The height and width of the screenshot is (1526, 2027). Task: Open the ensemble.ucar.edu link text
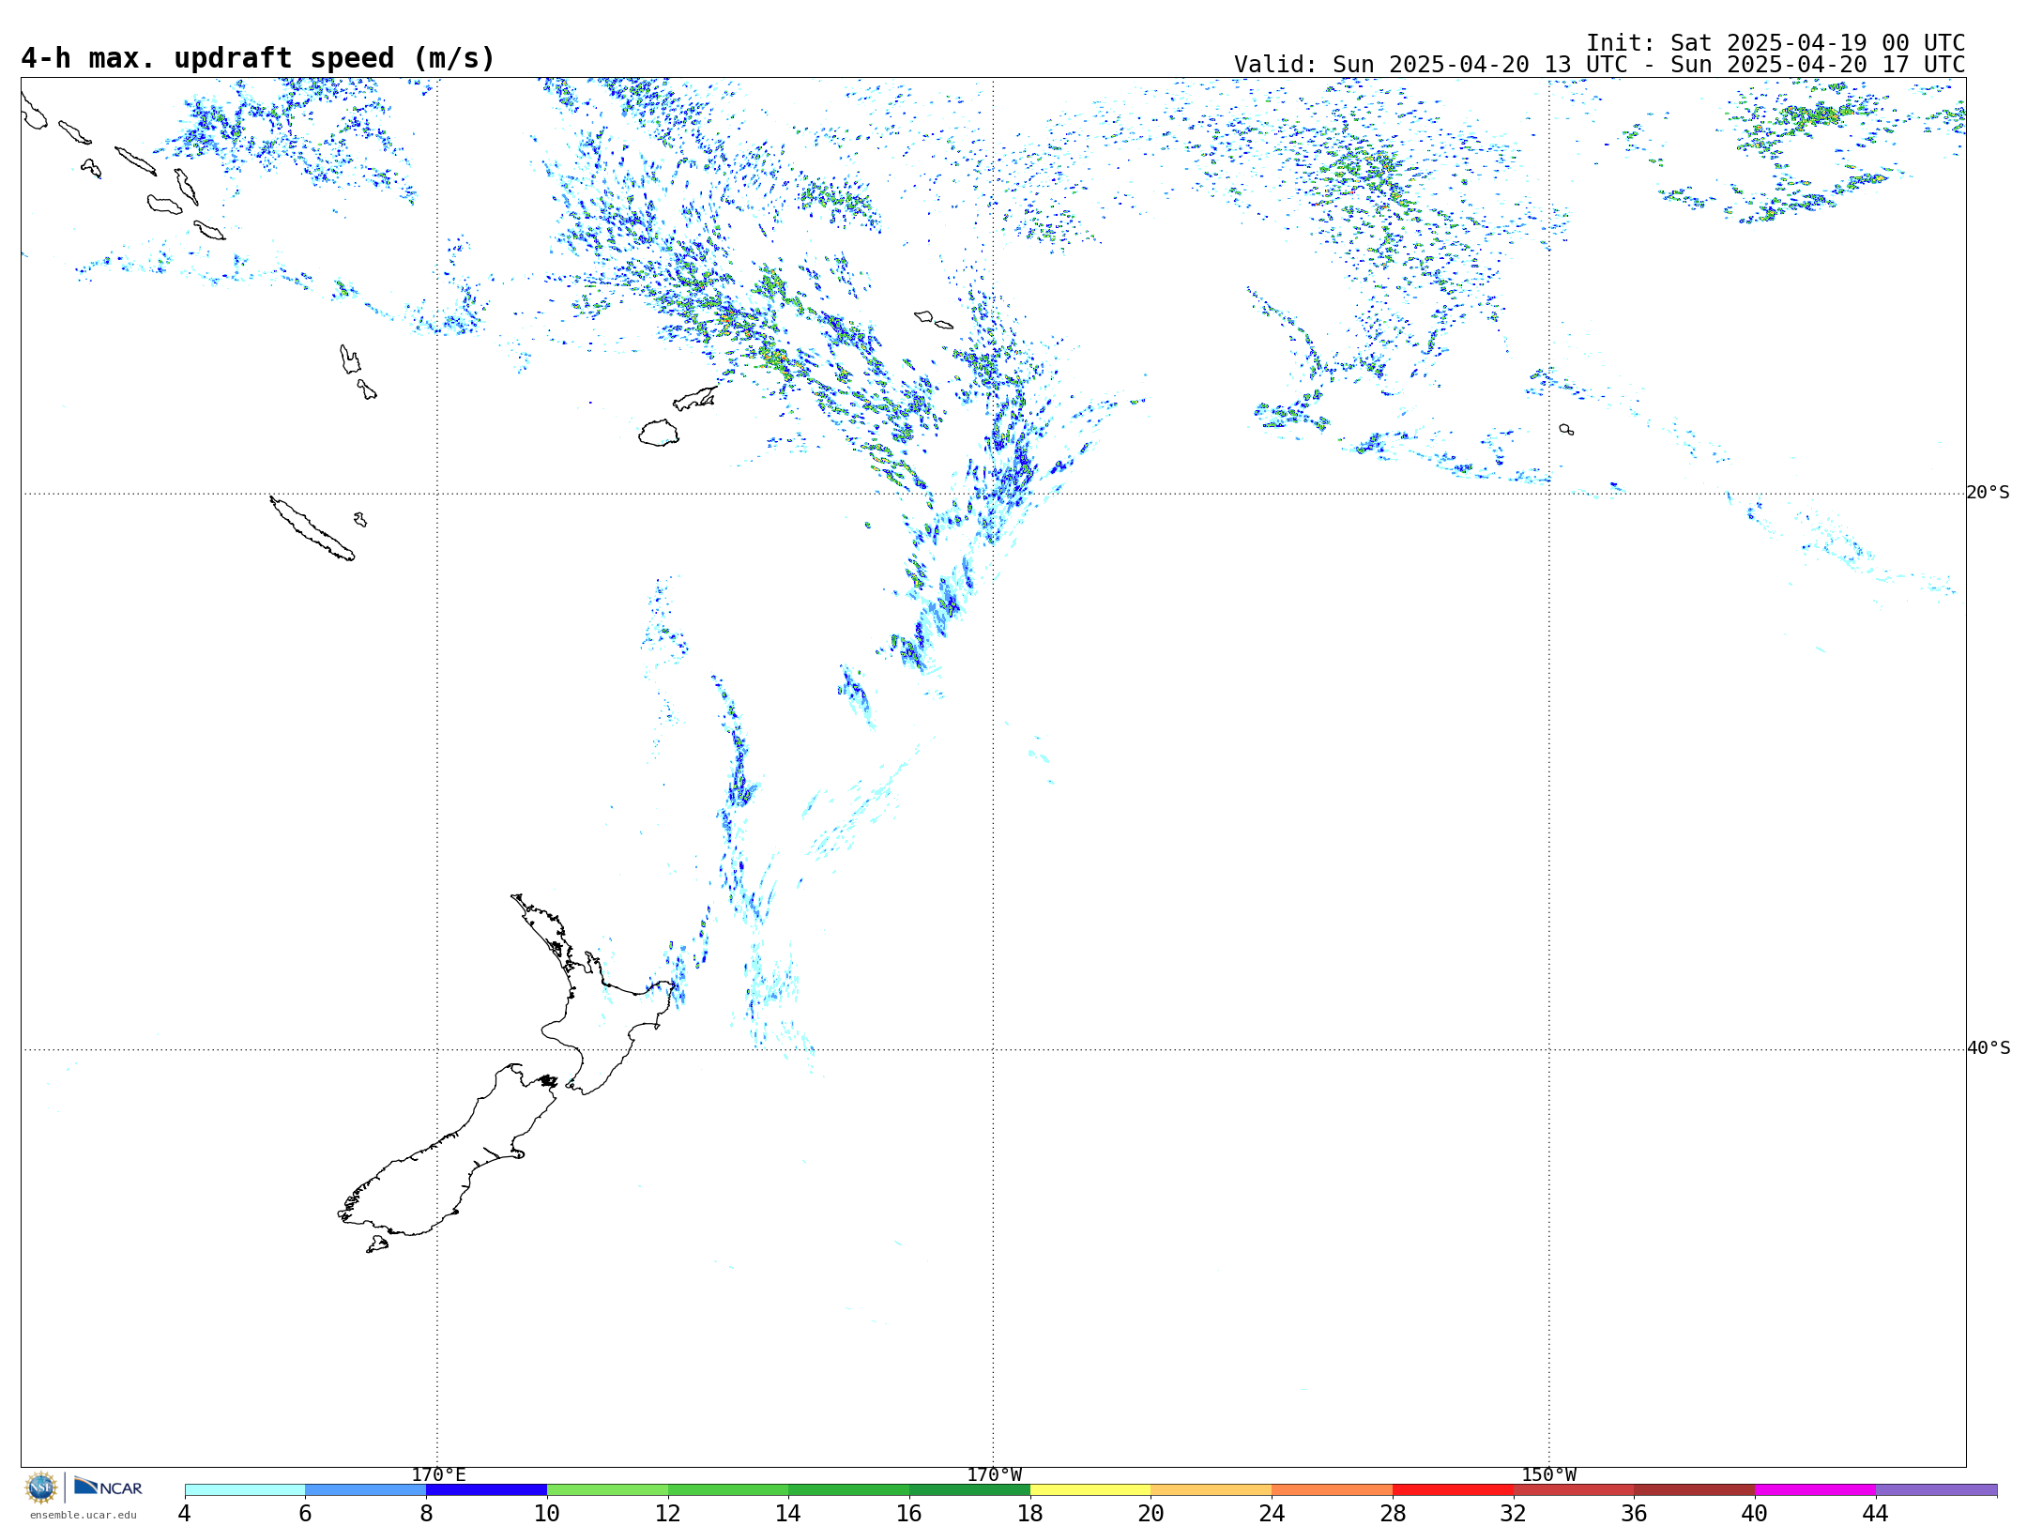click(84, 1515)
